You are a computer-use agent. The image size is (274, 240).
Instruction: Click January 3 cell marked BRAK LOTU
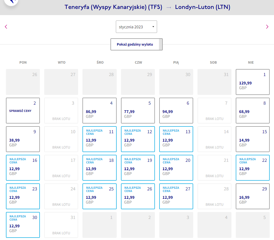coord(61,111)
